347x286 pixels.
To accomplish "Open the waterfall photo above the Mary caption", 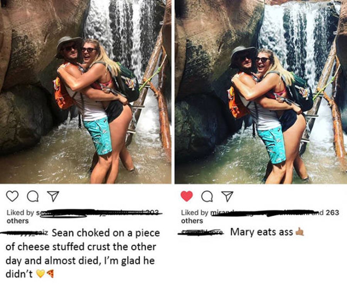I will click(x=261, y=91).
